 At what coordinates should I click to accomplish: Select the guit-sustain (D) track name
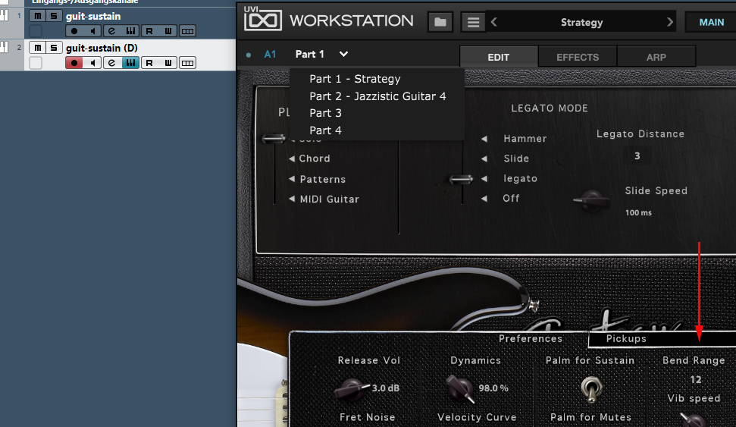102,48
